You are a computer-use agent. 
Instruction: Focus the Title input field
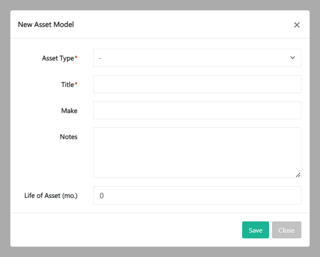pyautogui.click(x=197, y=84)
